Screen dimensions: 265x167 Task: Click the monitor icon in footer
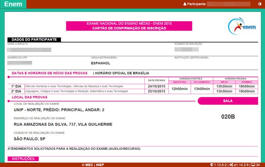click(253, 164)
